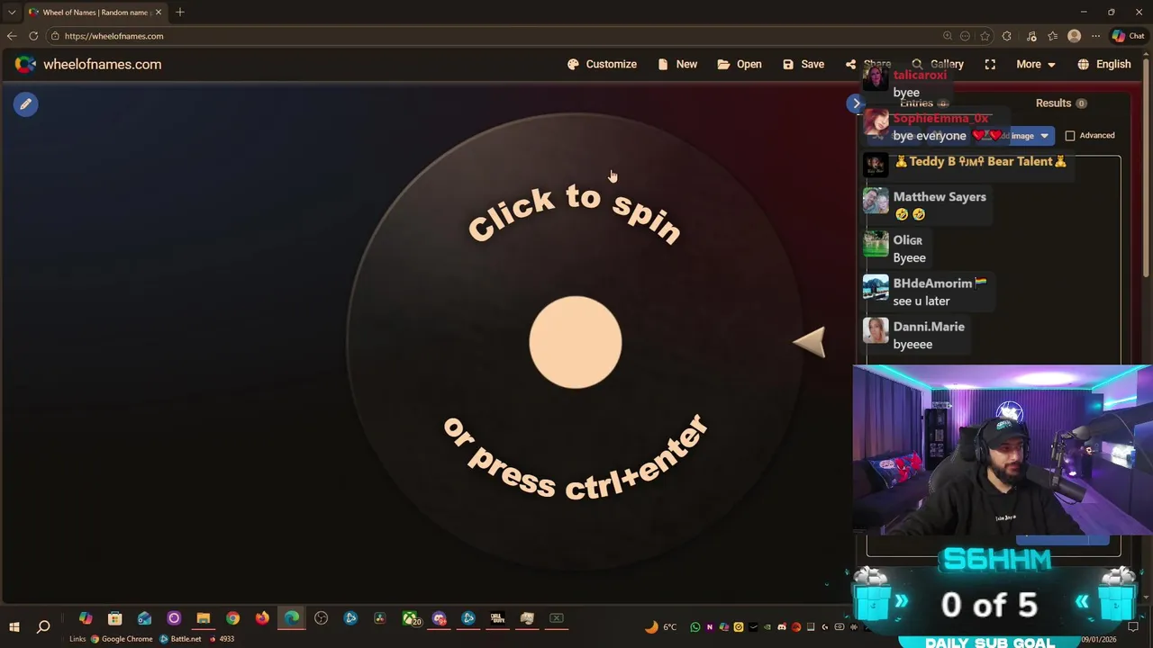Open the browser zoom indicator
Screen dimensions: 1153x648
pyautogui.click(x=948, y=36)
